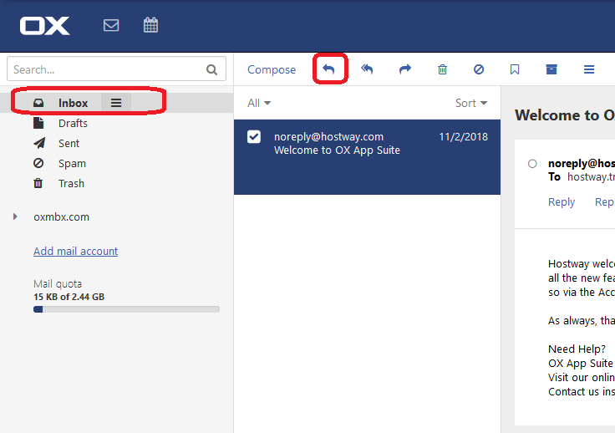
Task: Delete the mail with the trash icon
Action: [442, 69]
